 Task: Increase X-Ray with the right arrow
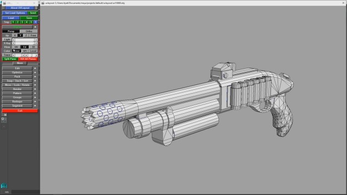(36, 43)
